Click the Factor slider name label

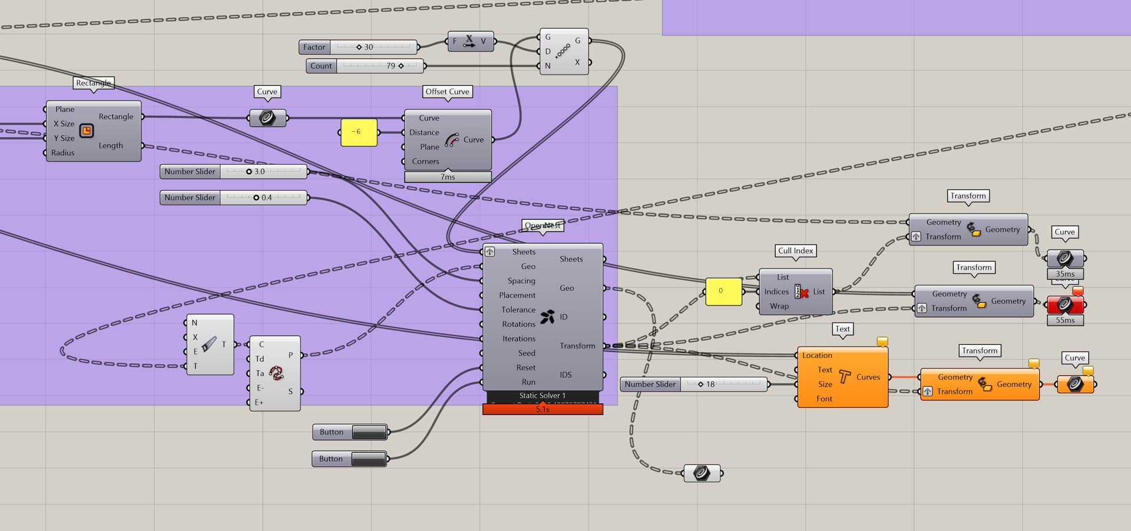(x=315, y=47)
